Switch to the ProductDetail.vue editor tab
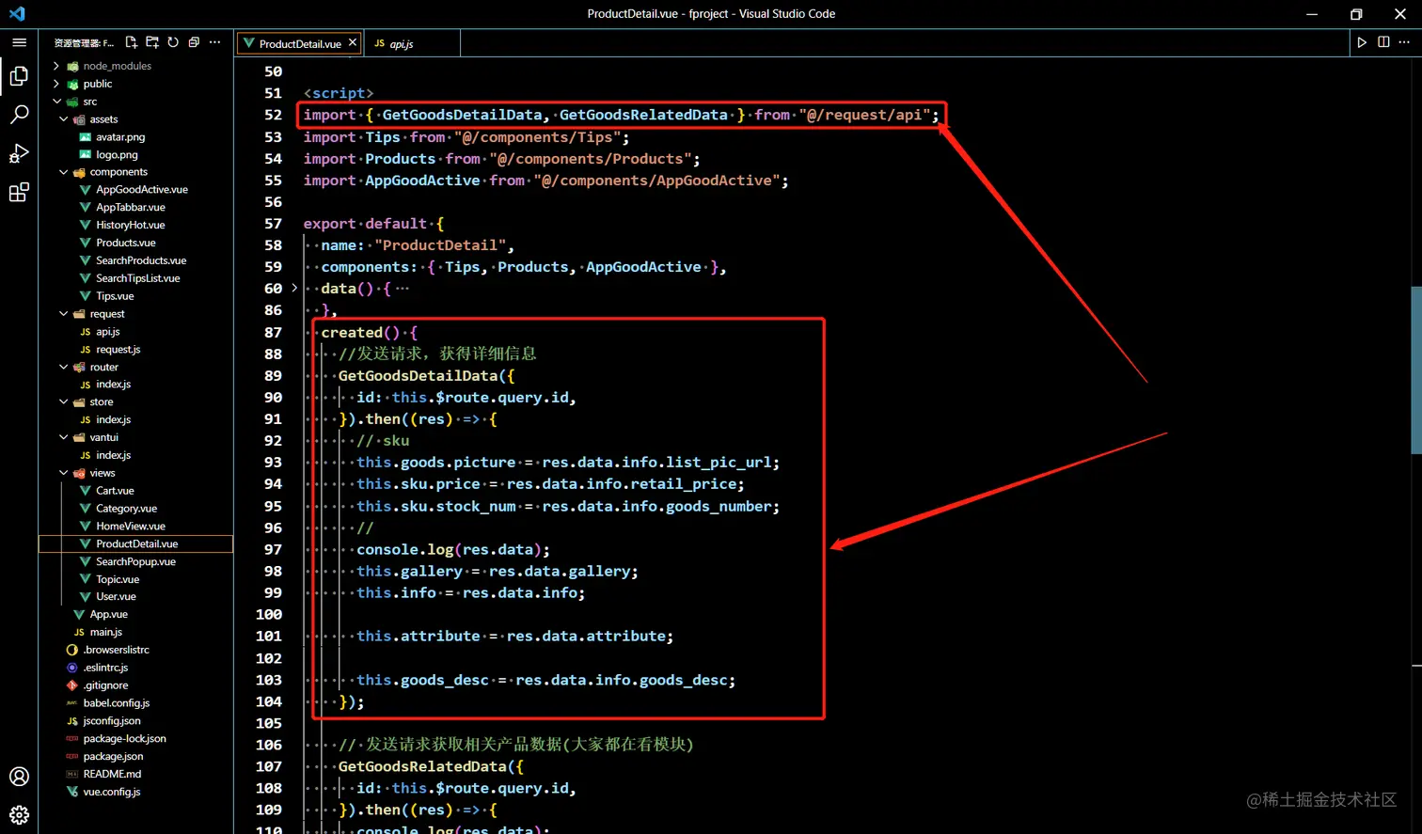The height and width of the screenshot is (834, 1422). pos(299,43)
